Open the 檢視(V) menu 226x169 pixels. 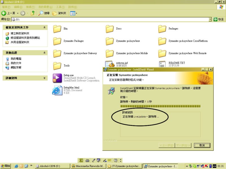pos(31,7)
